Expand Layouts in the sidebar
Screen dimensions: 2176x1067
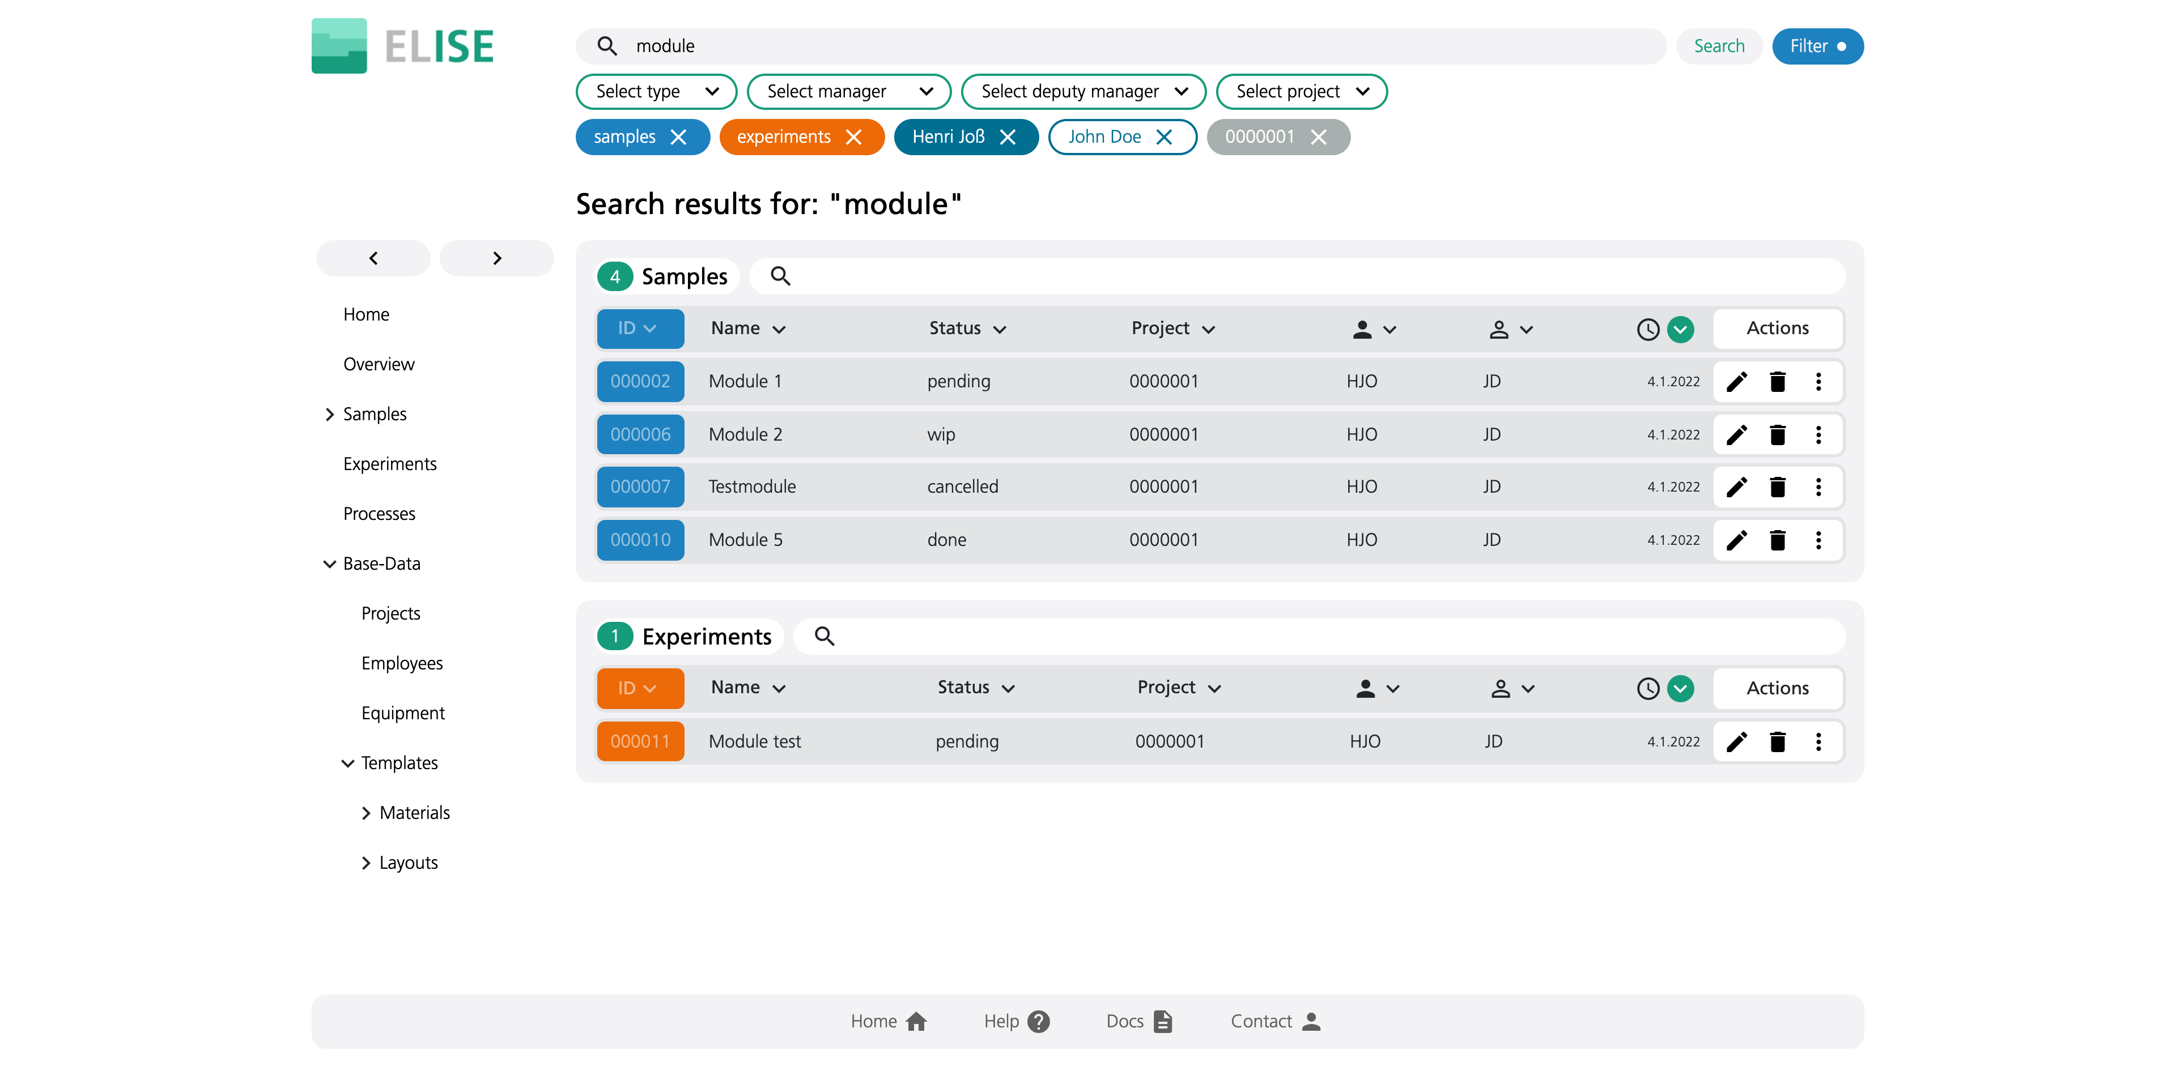click(365, 863)
